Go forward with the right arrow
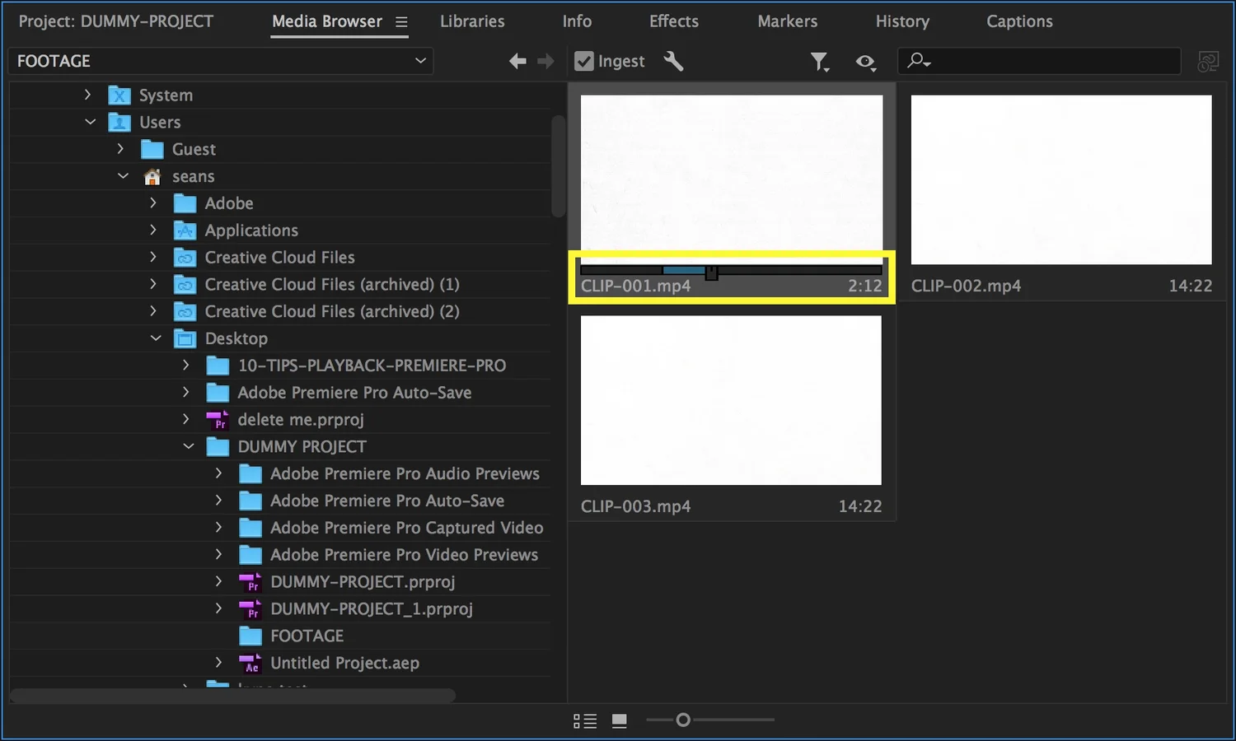Screen dimensions: 1236x741 pyautogui.click(x=545, y=61)
